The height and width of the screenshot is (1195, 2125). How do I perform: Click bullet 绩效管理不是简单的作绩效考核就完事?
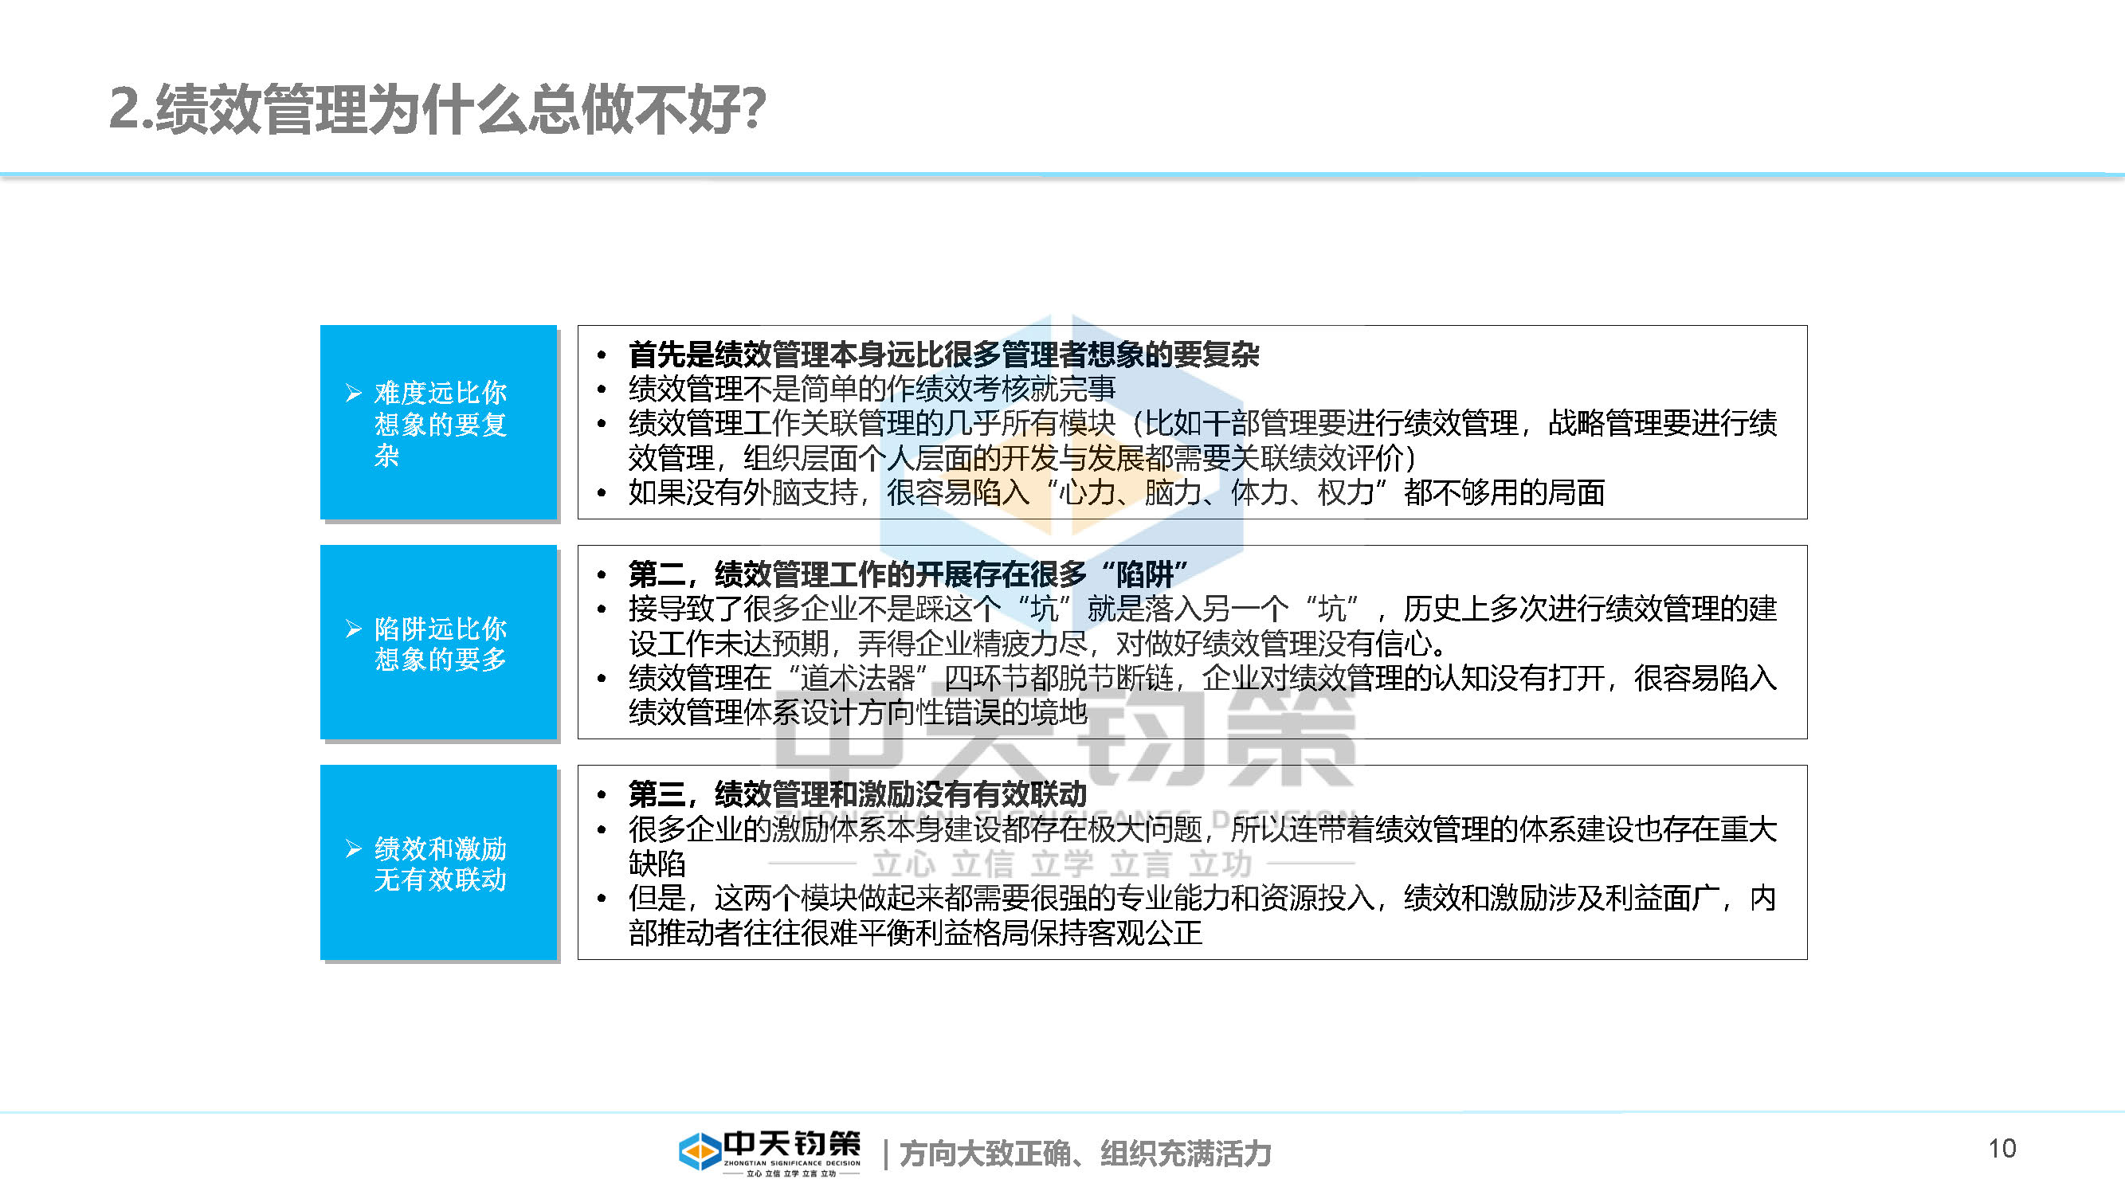tap(871, 389)
